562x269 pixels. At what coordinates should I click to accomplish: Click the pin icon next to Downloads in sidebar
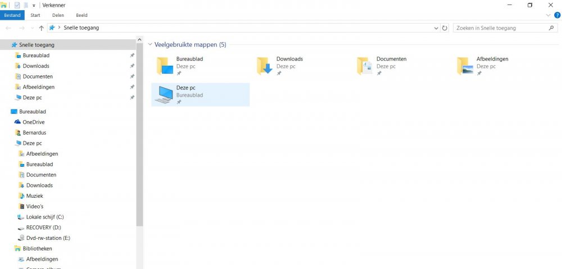(x=132, y=66)
